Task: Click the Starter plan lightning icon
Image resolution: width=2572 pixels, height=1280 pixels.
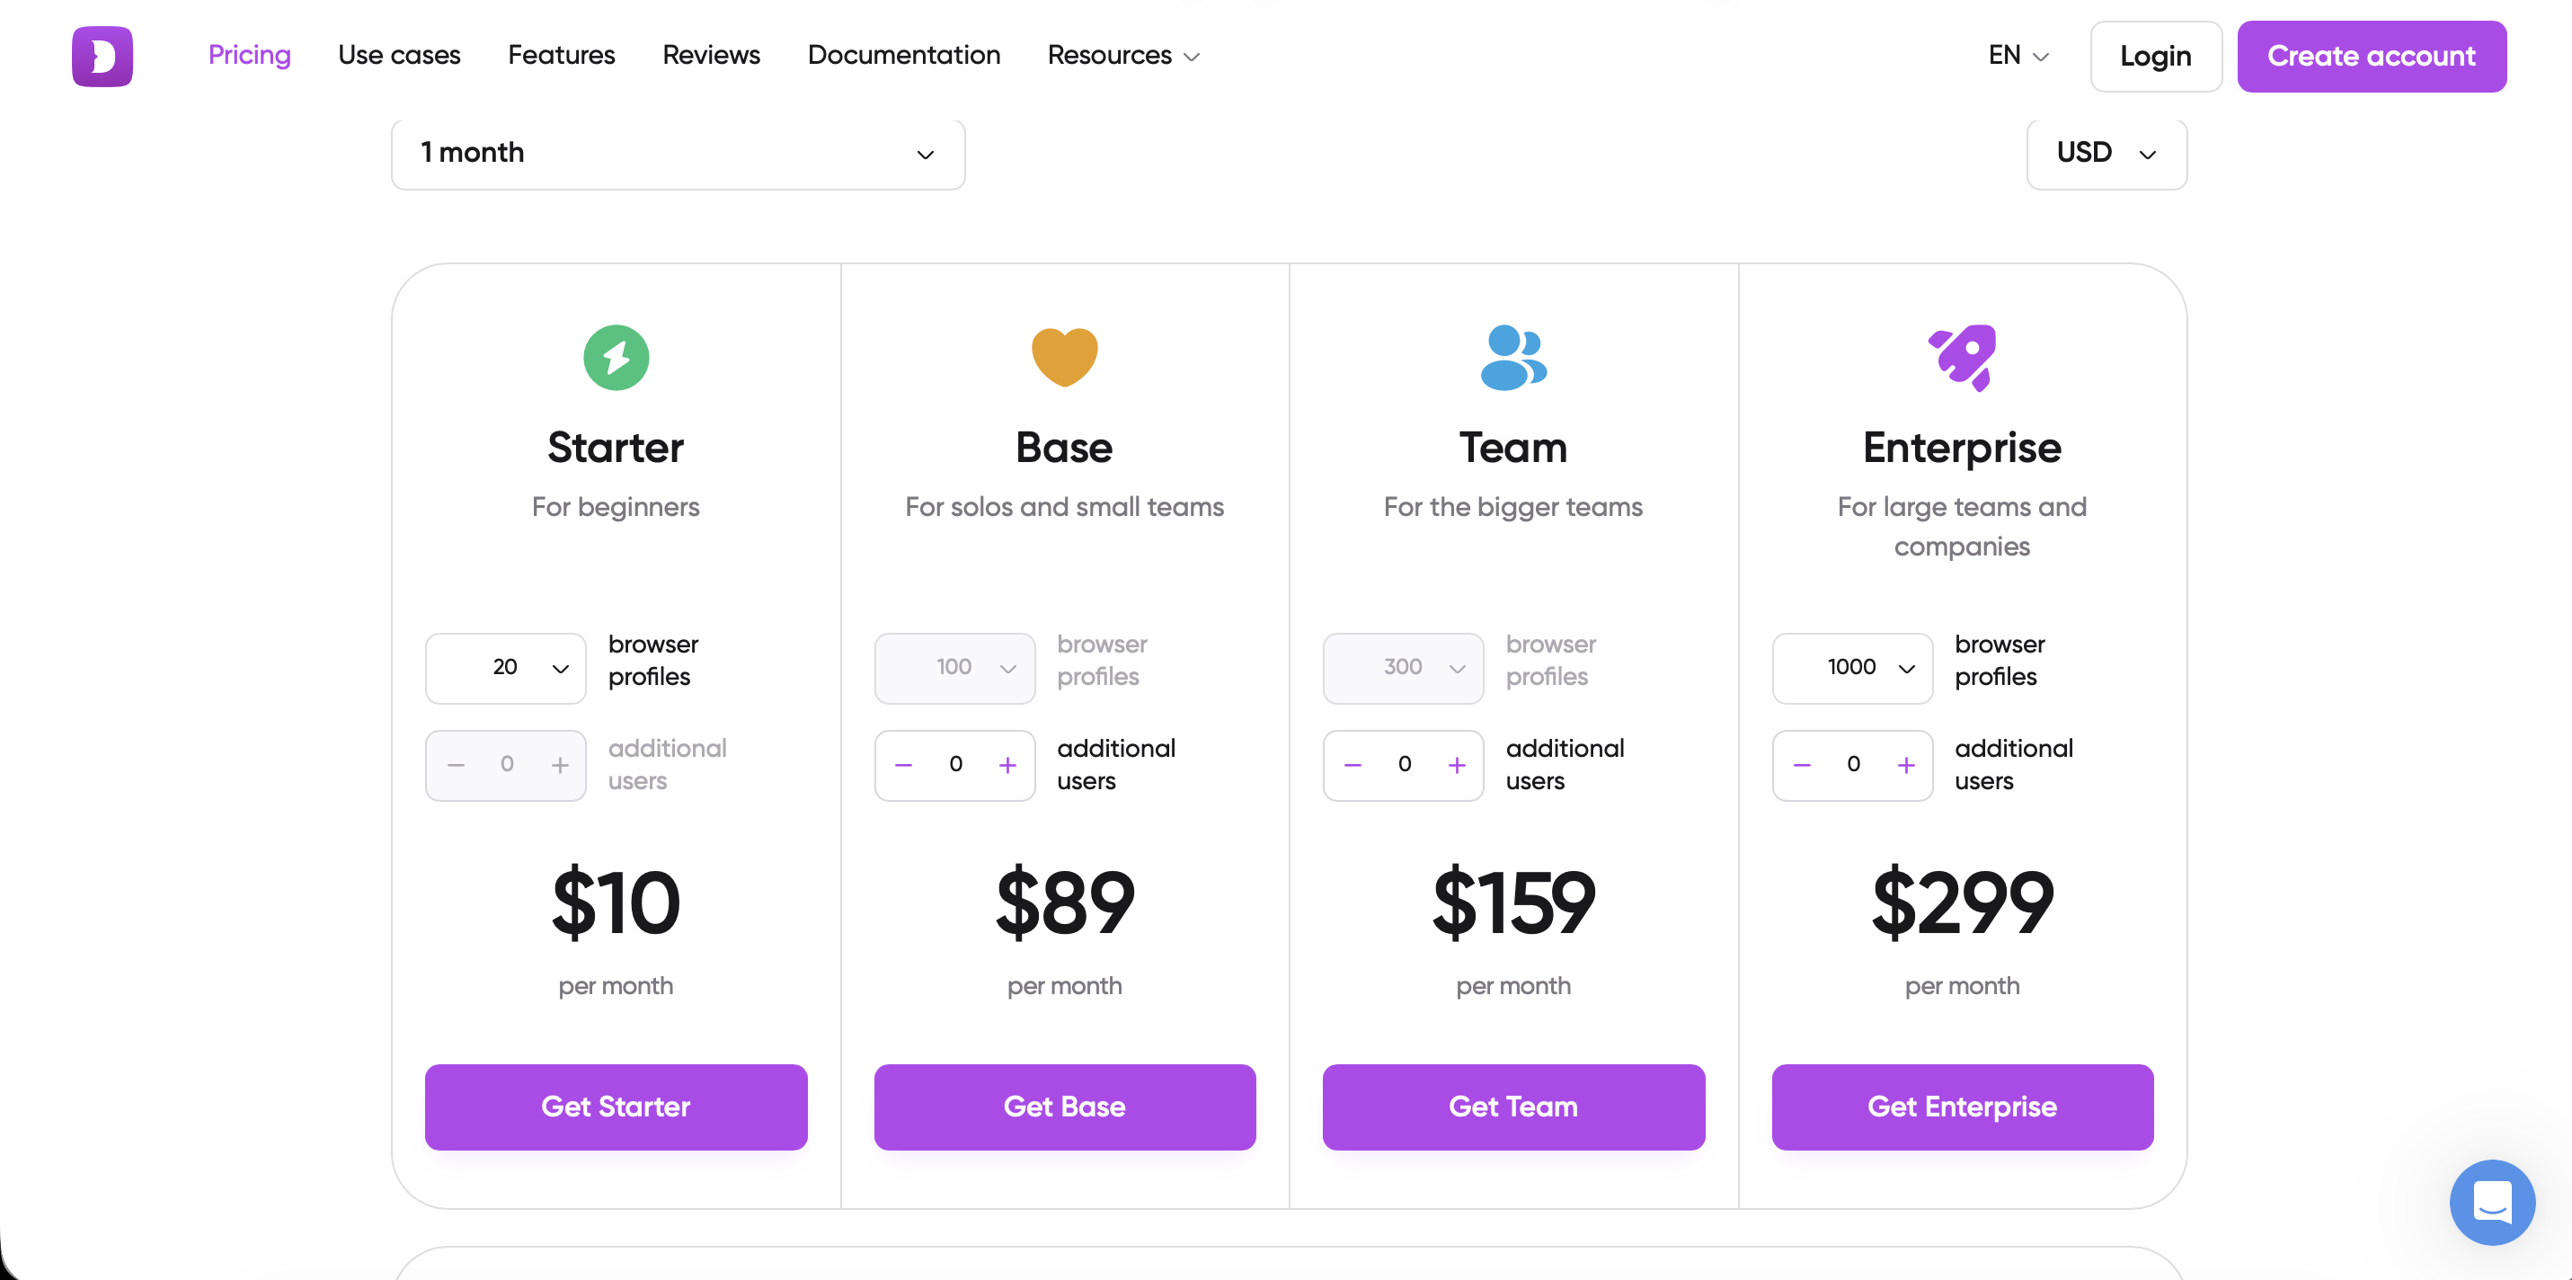Action: pyautogui.click(x=616, y=358)
